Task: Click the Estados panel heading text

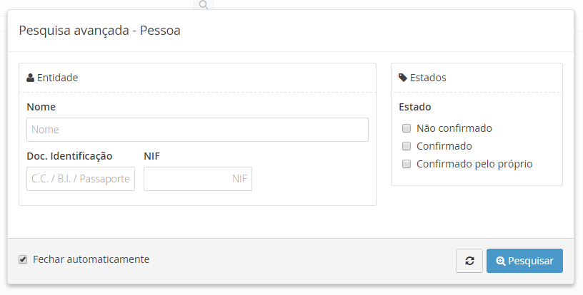Action: (428, 78)
